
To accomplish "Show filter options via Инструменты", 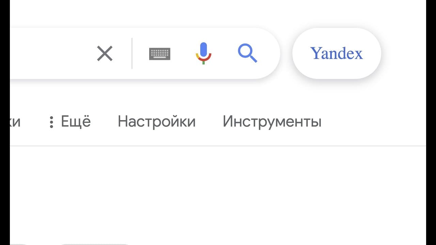I will (x=272, y=122).
